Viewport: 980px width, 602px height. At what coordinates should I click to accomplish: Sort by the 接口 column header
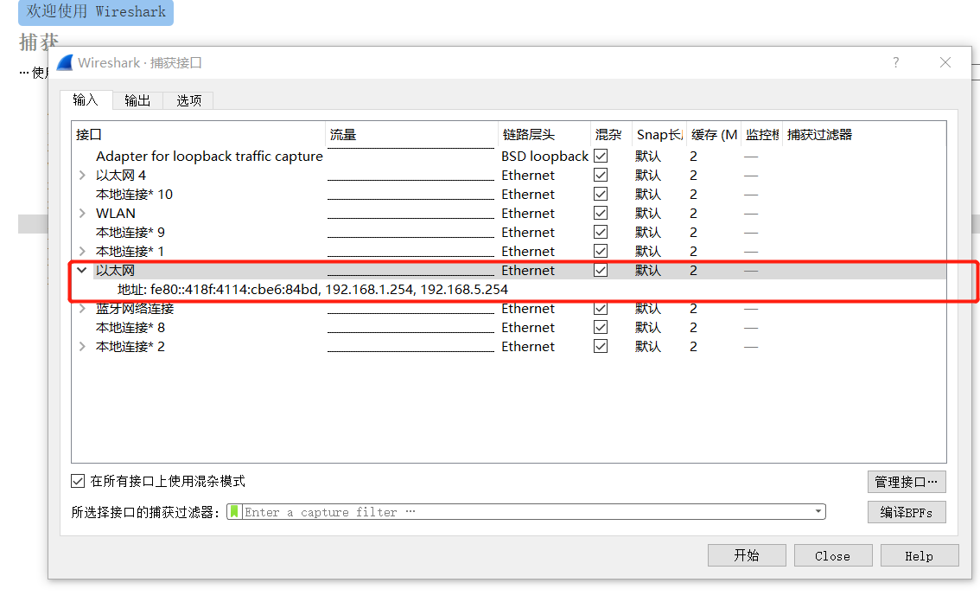(199, 135)
